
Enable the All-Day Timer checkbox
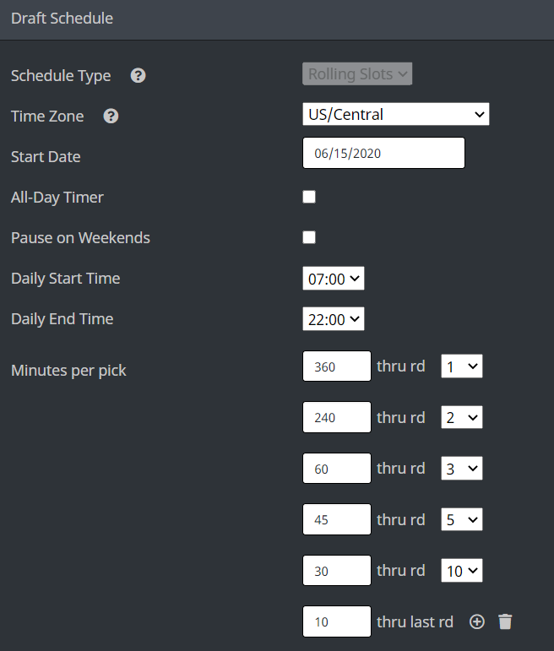coord(309,197)
